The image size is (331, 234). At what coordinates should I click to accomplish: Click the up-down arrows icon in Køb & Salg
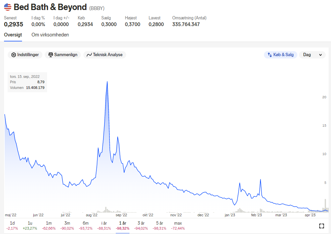click(270, 55)
